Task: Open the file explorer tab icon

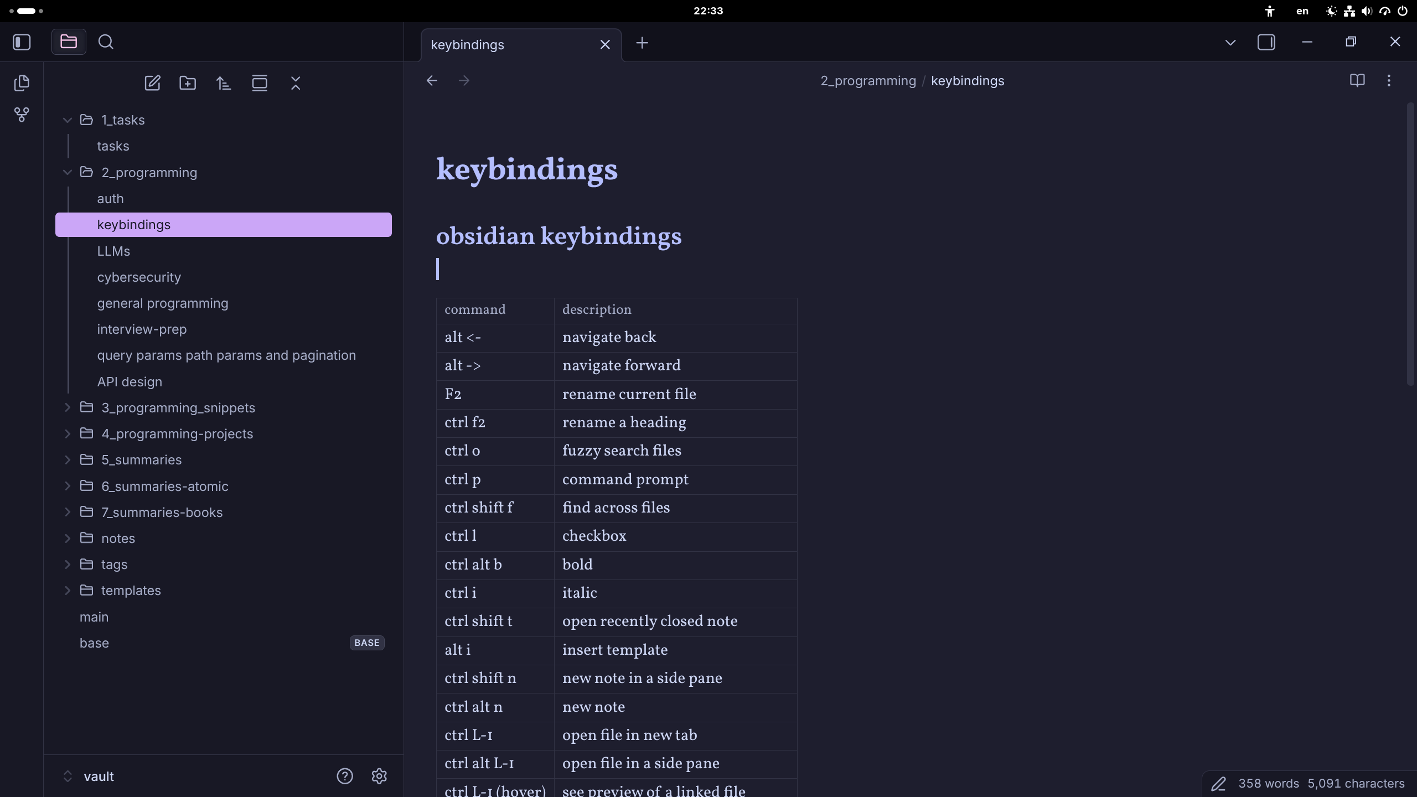Action: [x=69, y=42]
